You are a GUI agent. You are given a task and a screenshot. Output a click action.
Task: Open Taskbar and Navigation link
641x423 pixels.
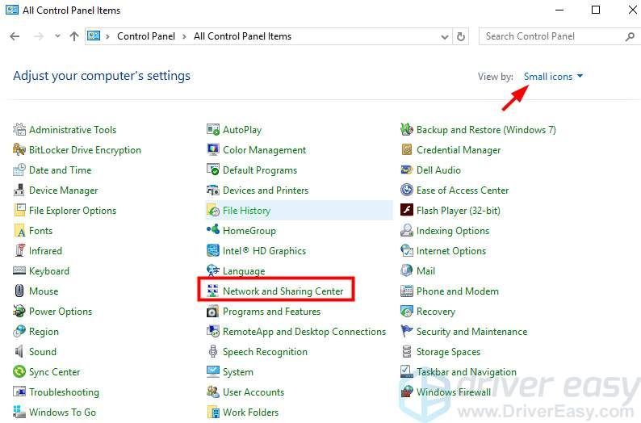click(467, 372)
